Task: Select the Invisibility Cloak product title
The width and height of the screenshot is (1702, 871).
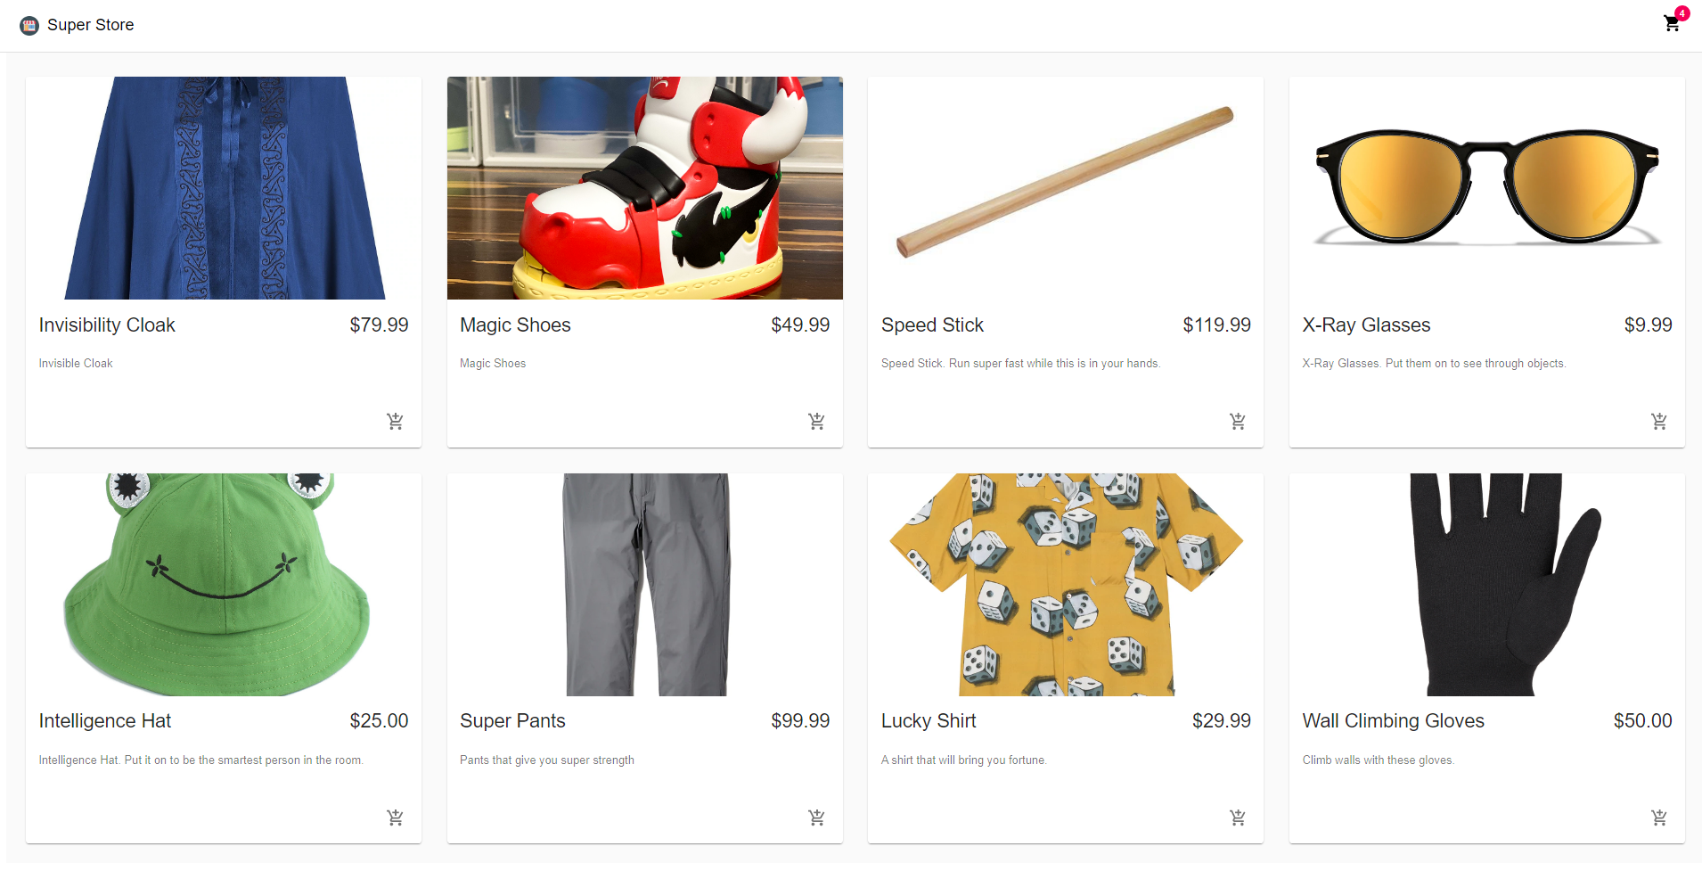Action: tap(107, 325)
